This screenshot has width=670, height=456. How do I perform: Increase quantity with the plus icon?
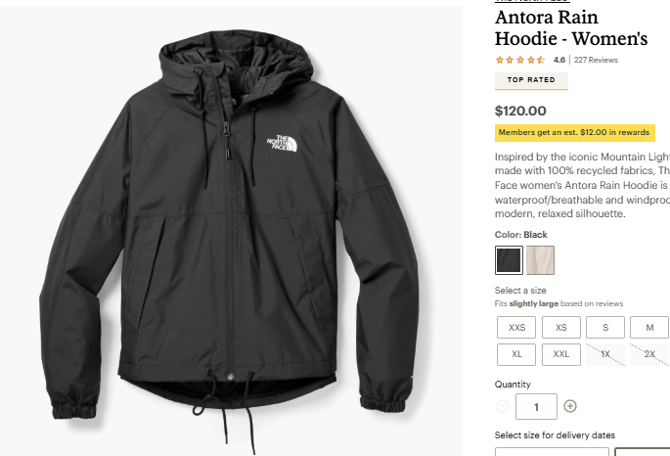click(570, 406)
